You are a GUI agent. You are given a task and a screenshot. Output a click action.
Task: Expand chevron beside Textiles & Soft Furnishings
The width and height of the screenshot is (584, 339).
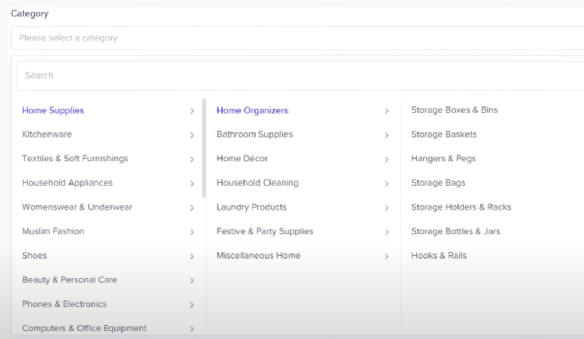point(192,160)
